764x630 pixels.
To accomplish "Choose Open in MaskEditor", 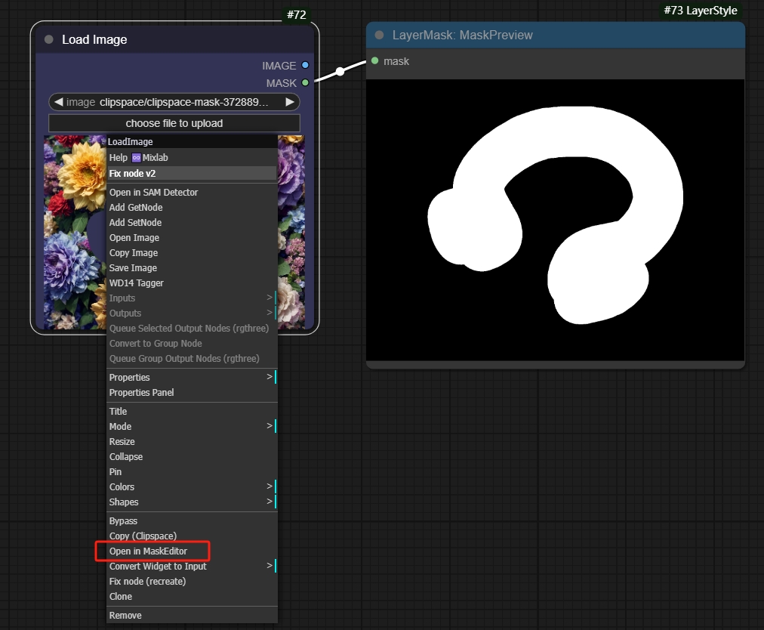I will (149, 551).
